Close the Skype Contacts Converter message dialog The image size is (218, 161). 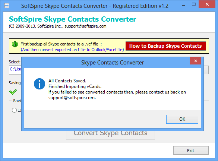196,61
